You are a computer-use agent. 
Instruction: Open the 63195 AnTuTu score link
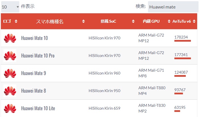coord(180,107)
